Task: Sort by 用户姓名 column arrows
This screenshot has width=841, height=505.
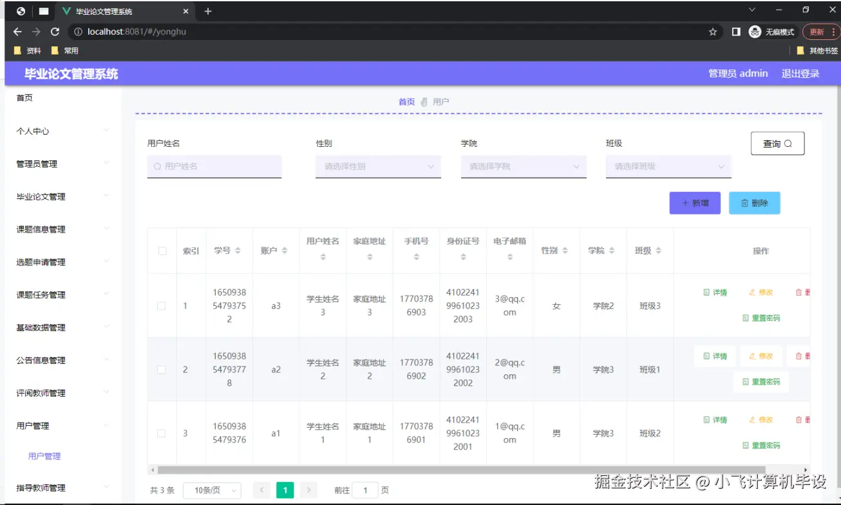Action: click(323, 257)
